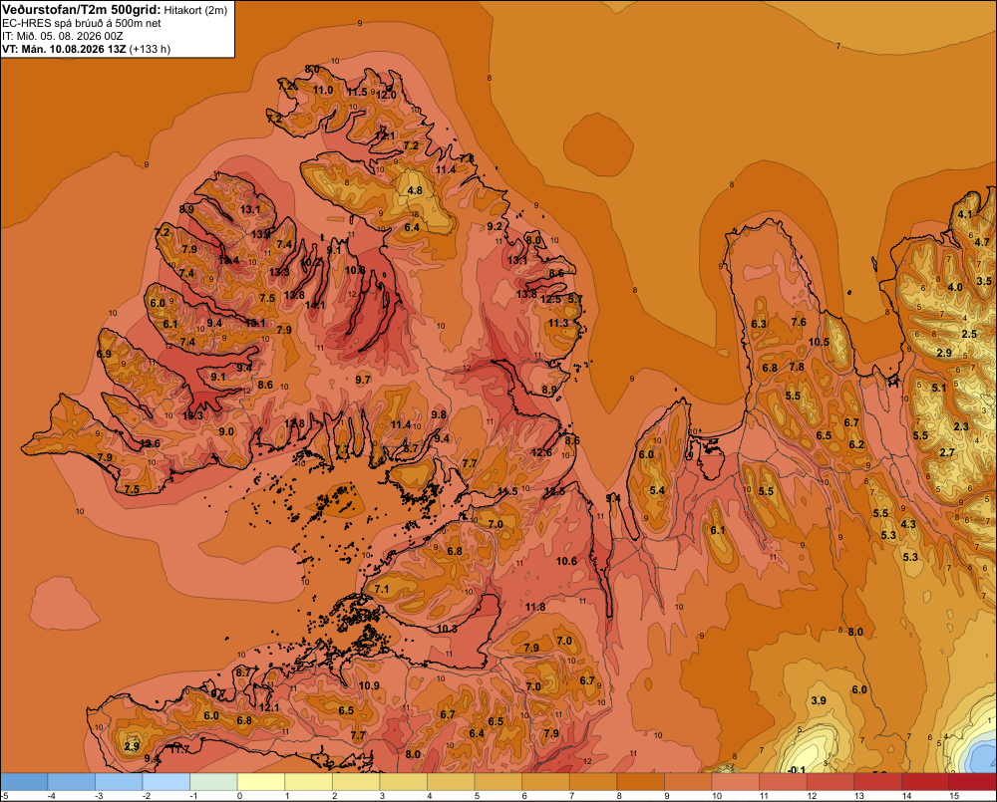Click the '10.8' temperature value
This screenshot has height=802, width=997.
click(x=355, y=270)
